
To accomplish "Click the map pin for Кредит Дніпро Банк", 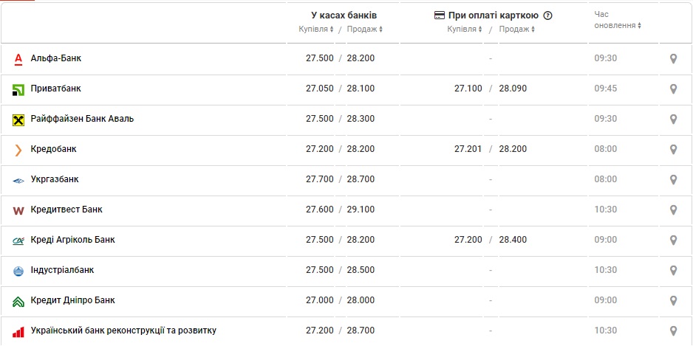I will coord(673,300).
